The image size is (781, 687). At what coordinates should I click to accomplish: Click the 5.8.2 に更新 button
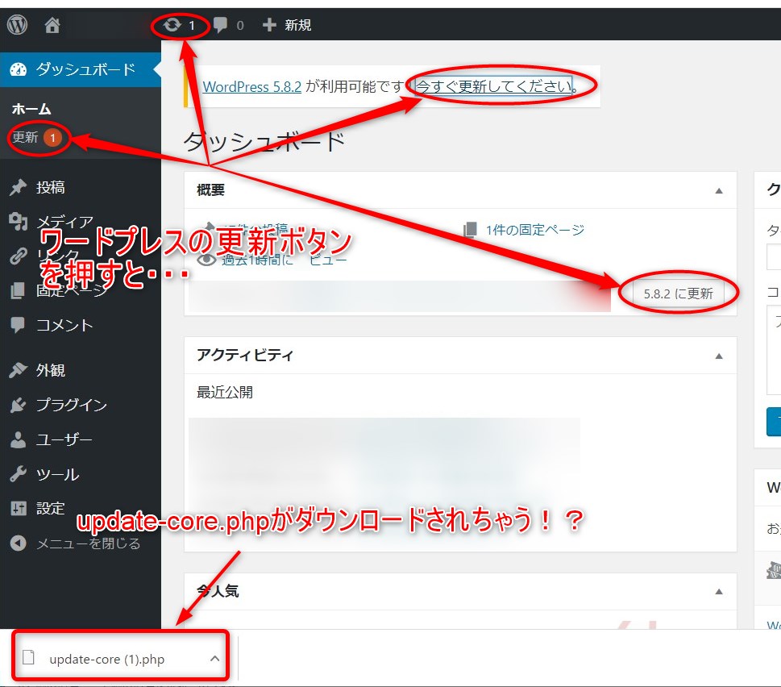(x=679, y=294)
